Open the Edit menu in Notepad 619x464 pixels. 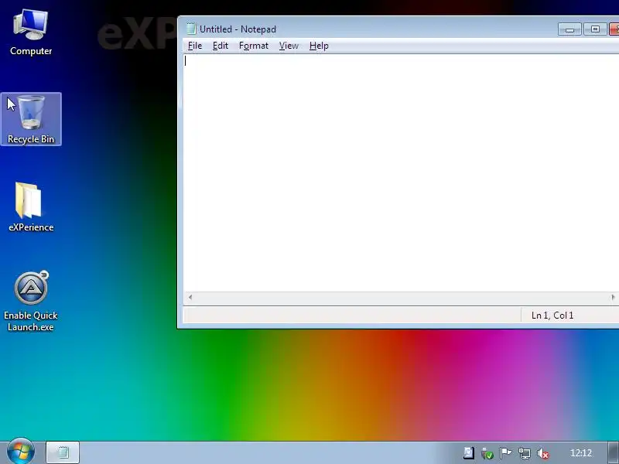[x=221, y=46]
